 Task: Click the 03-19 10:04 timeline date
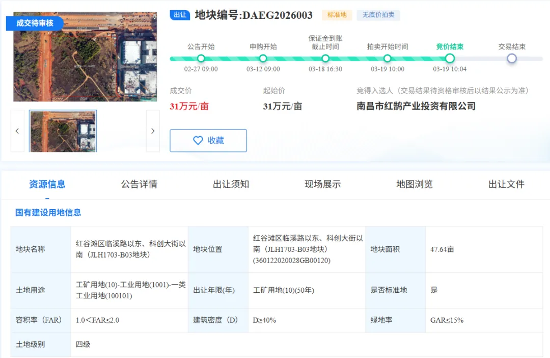[x=450, y=69]
